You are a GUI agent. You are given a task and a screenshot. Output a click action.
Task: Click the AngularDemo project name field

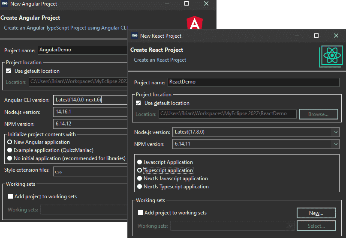tap(83, 50)
